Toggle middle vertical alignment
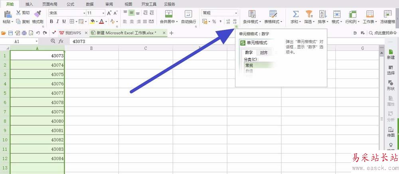 [131, 13]
